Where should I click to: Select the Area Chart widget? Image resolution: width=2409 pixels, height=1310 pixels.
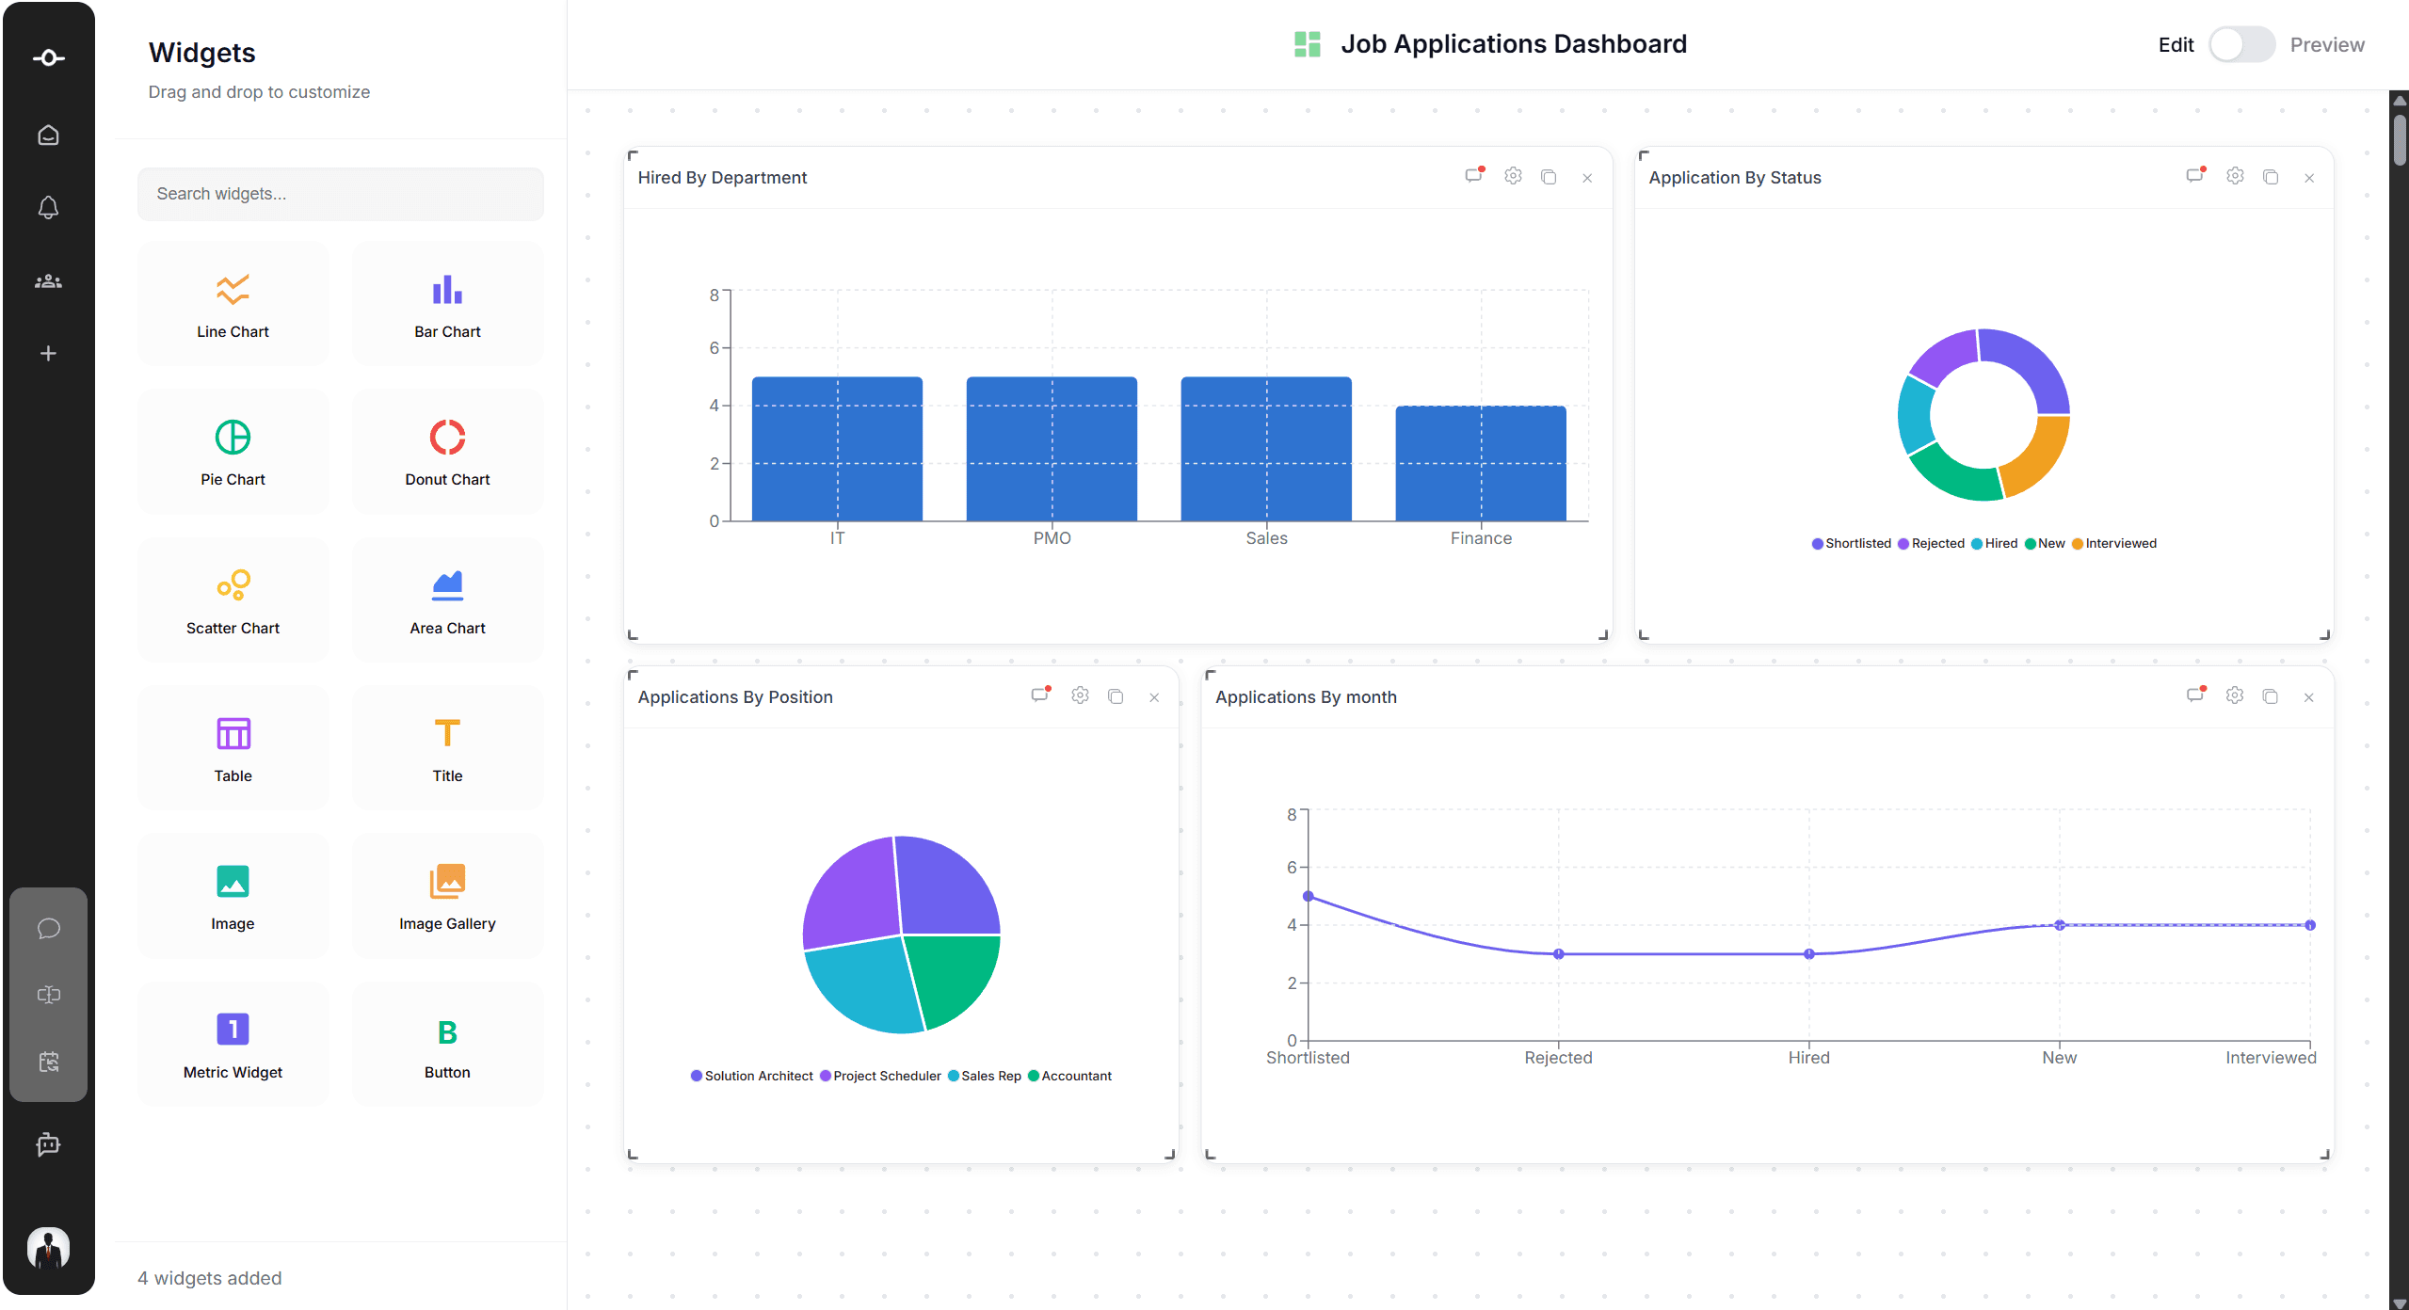coord(447,600)
